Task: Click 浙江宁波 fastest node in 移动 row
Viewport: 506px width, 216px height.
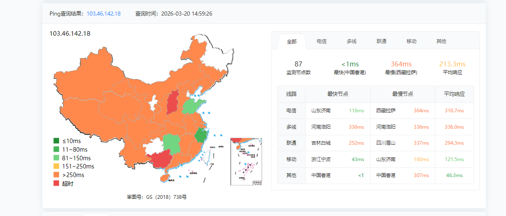Action: [x=321, y=159]
